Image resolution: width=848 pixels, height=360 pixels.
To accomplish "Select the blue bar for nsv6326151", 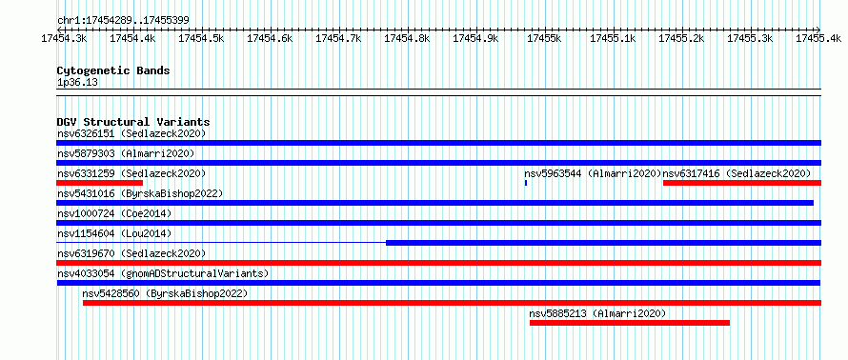I will point(438,143).
